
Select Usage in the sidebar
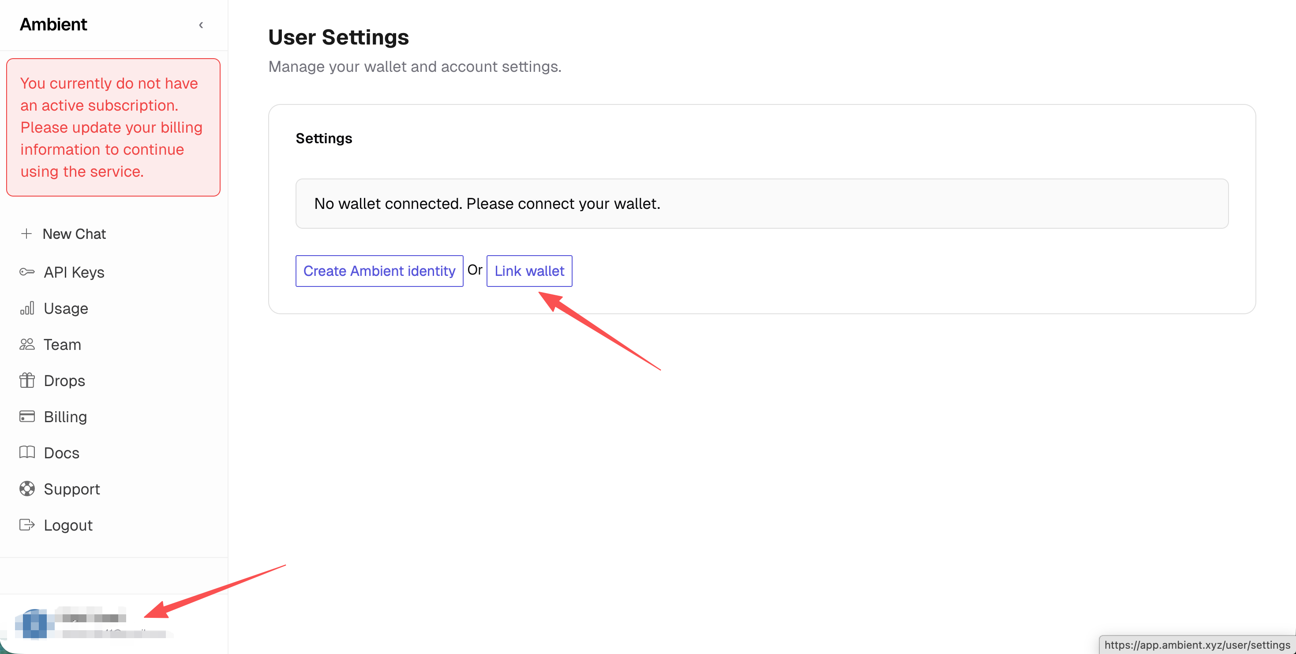[66, 308]
